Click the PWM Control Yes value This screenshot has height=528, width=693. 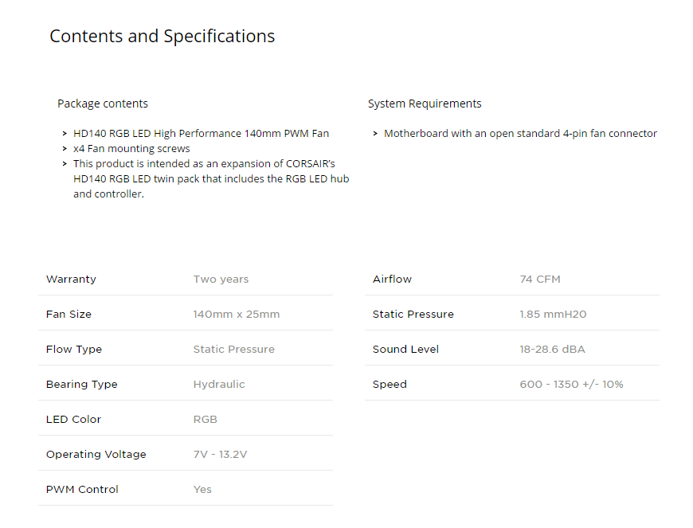coord(202,490)
